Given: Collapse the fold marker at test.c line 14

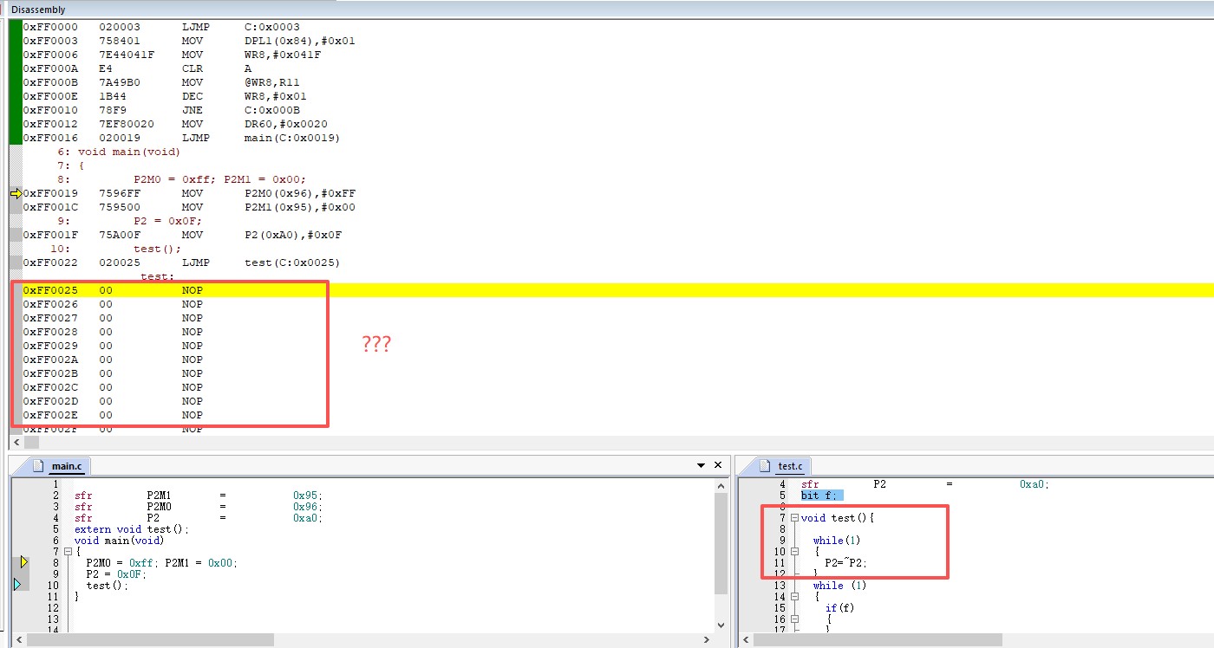Looking at the screenshot, I should (793, 597).
